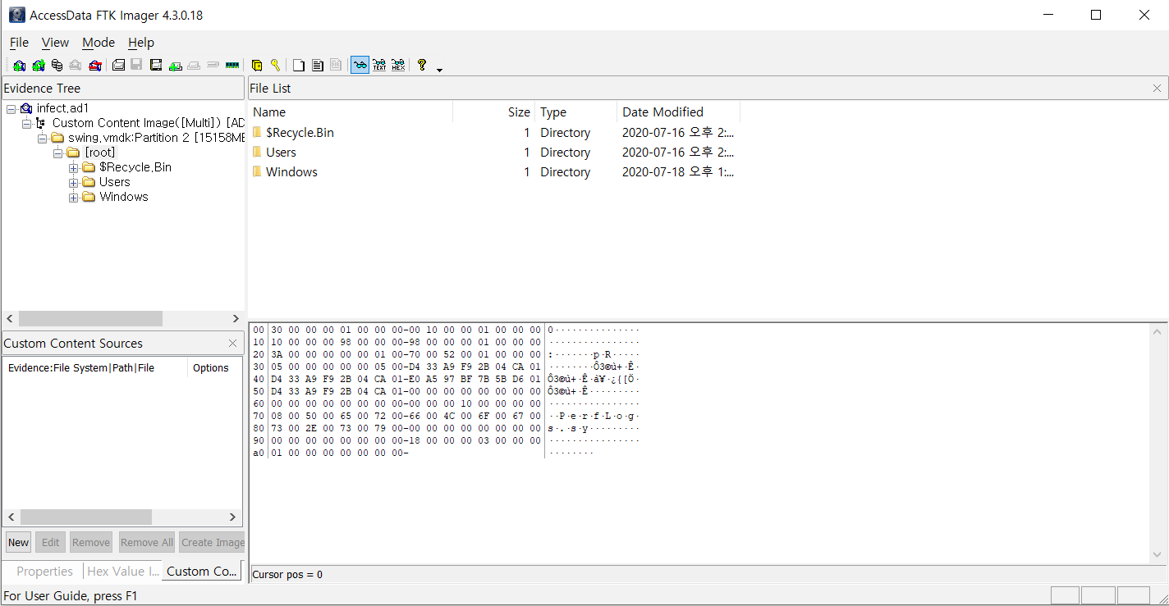
Task: Expand the Users folder in Evidence Tree
Action: tap(73, 182)
